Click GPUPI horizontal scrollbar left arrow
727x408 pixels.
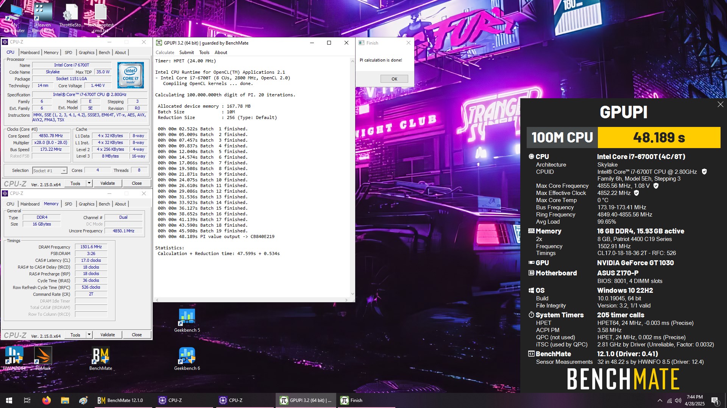click(x=157, y=300)
